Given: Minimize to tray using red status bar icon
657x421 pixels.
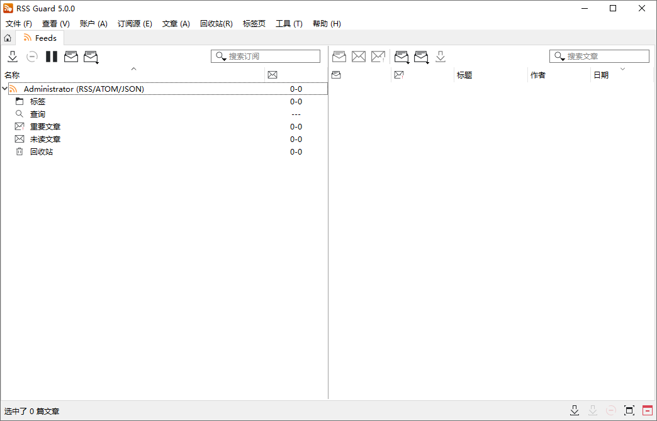Looking at the screenshot, I should coord(648,410).
